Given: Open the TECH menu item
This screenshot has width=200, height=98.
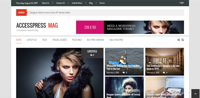Looking at the screenshot, I should 44,40.
